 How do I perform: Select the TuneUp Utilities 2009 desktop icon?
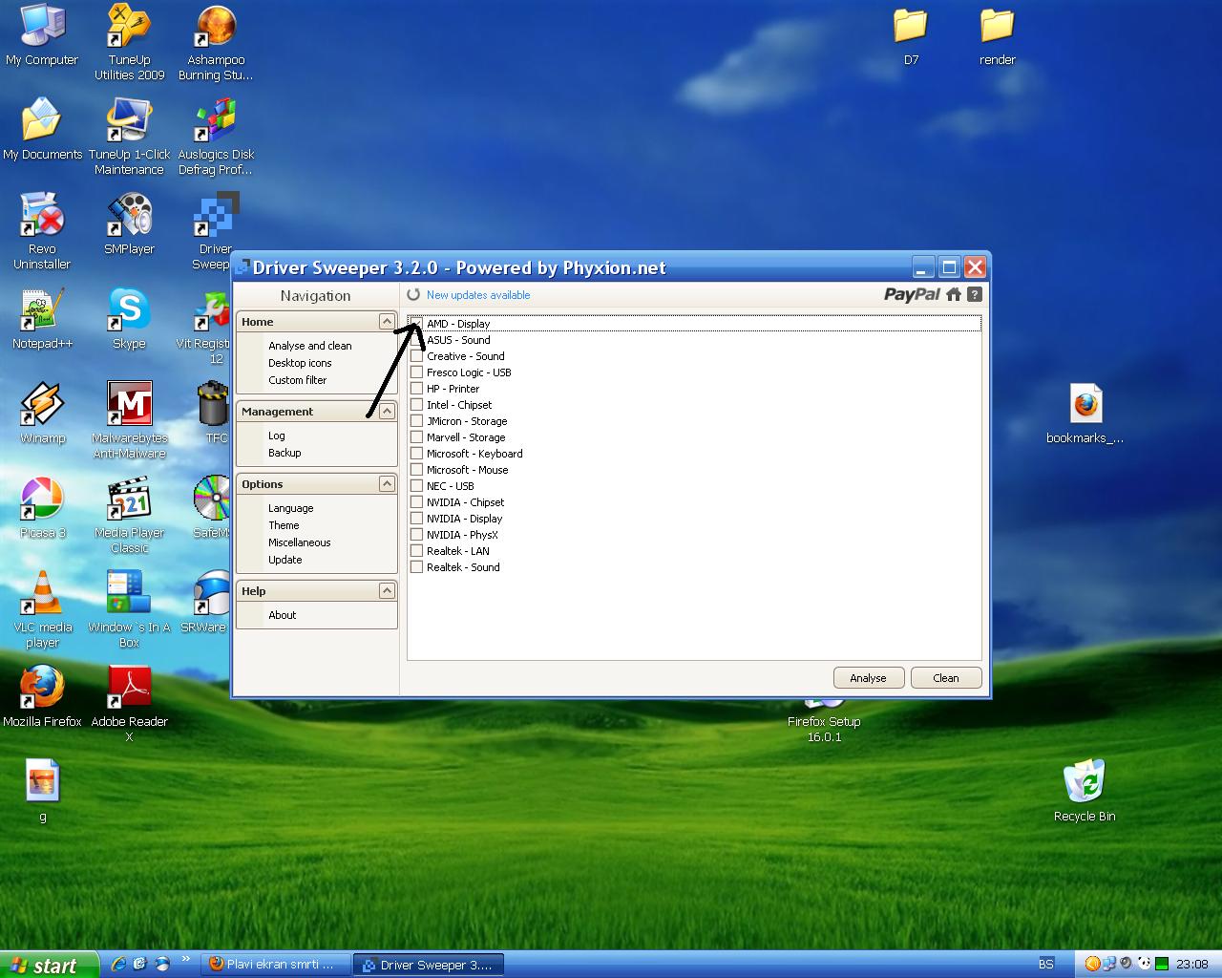coord(129,43)
